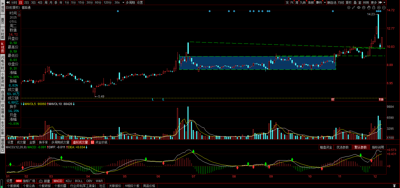
Task: Click the X100 volume scale label
Action: pyautogui.click(x=390, y=137)
